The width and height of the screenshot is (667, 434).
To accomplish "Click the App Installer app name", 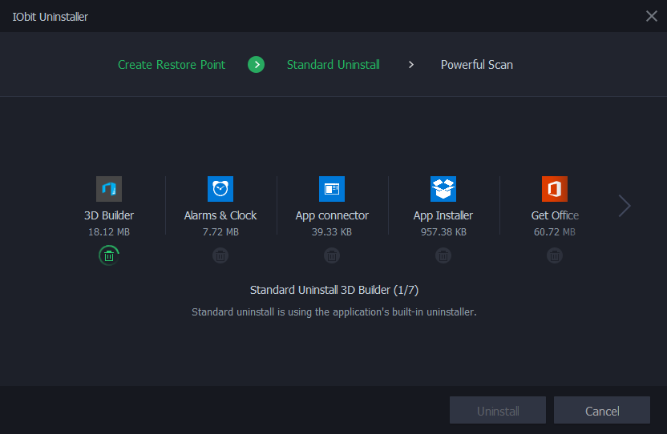I will pyautogui.click(x=443, y=215).
